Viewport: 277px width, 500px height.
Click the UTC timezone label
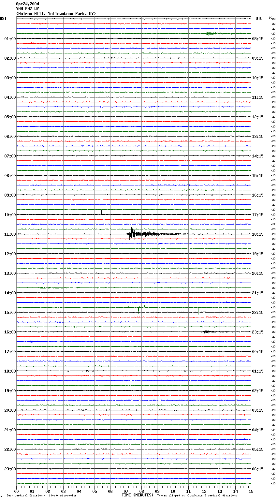tap(259, 19)
